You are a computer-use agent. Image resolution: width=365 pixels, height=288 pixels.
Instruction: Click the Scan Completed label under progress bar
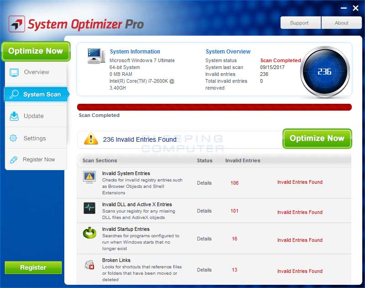tap(99, 115)
